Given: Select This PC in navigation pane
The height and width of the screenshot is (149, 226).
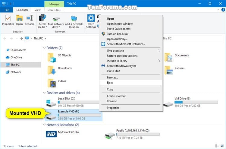Looking at the screenshot, I should tap(20, 65).
